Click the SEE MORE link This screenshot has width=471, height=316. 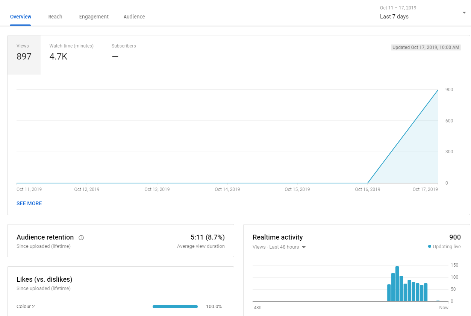[29, 203]
